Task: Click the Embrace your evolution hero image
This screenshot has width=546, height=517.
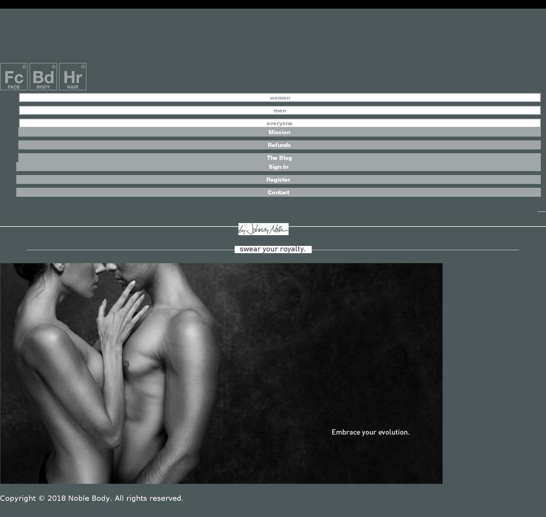Action: coord(221,373)
